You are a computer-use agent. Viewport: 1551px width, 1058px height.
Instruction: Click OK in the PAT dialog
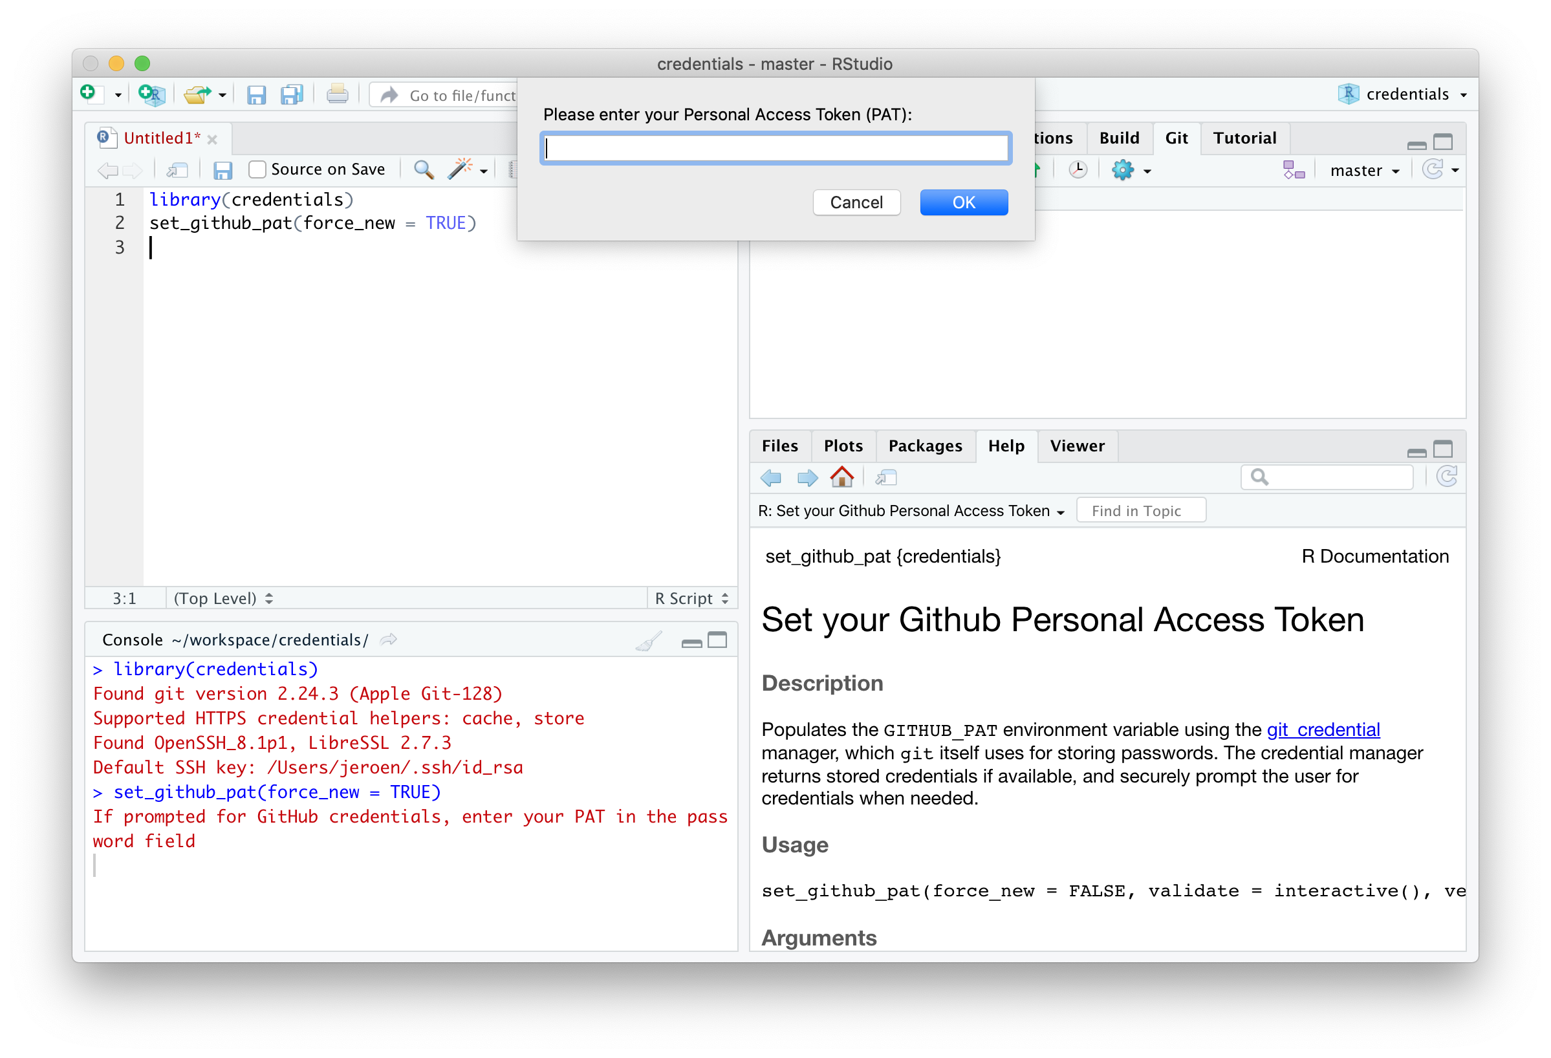point(964,202)
